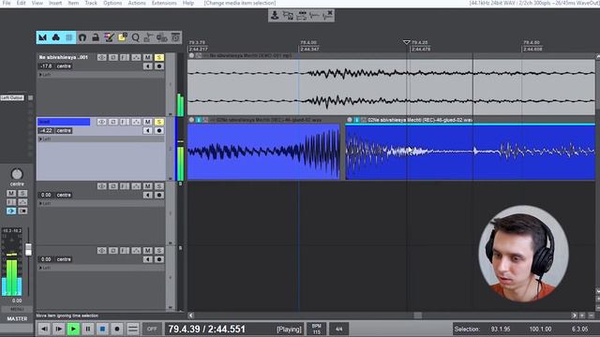Mute the Ne sbivshiesya .001 track
Viewport: 600px width, 337px height.
pos(148,57)
